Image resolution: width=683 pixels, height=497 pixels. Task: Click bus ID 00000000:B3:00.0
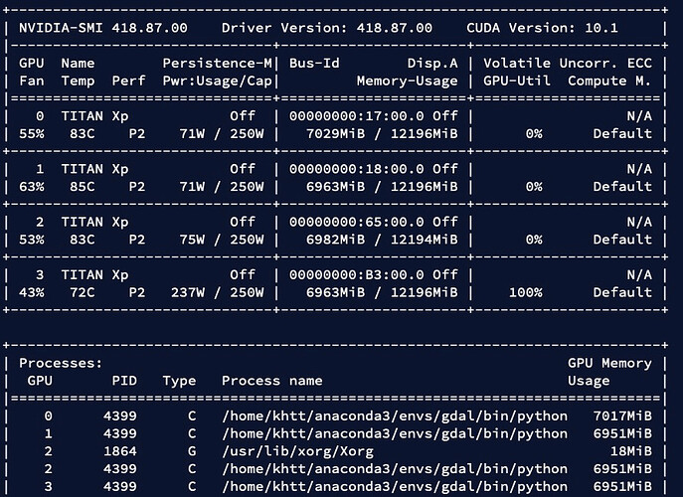click(x=364, y=274)
